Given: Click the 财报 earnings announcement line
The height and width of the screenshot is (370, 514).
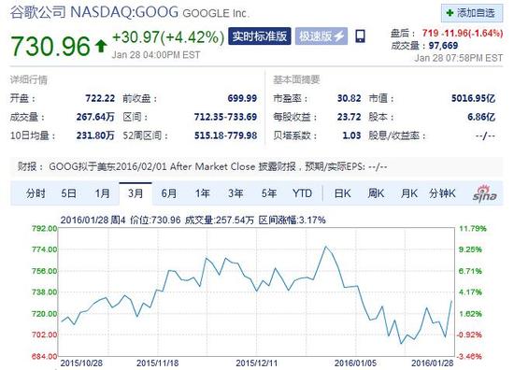Looking at the screenshot, I should [256, 167].
